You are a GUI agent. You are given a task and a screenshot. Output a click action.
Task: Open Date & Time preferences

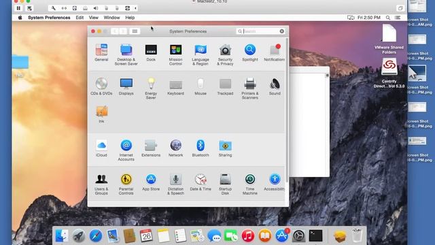click(201, 182)
